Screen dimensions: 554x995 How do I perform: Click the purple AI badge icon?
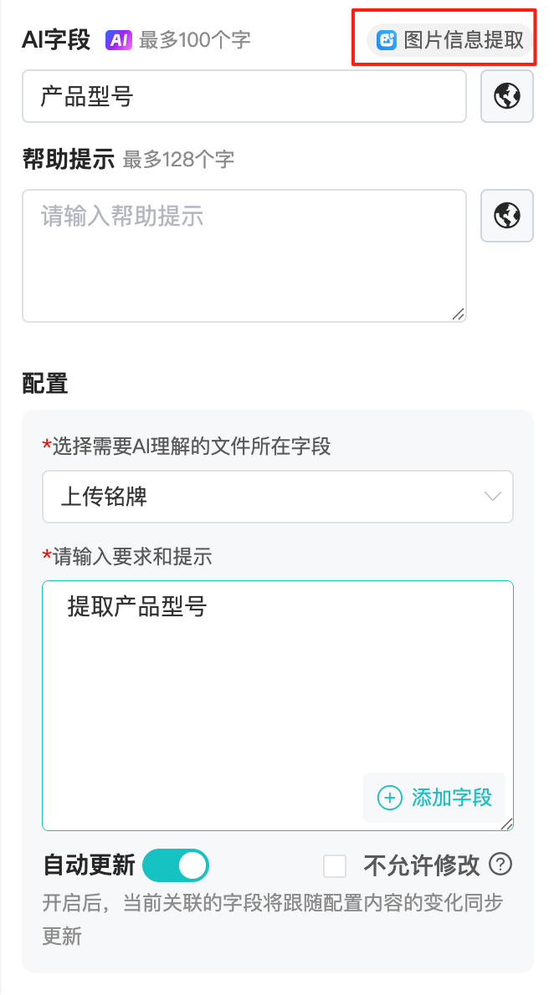coord(118,39)
